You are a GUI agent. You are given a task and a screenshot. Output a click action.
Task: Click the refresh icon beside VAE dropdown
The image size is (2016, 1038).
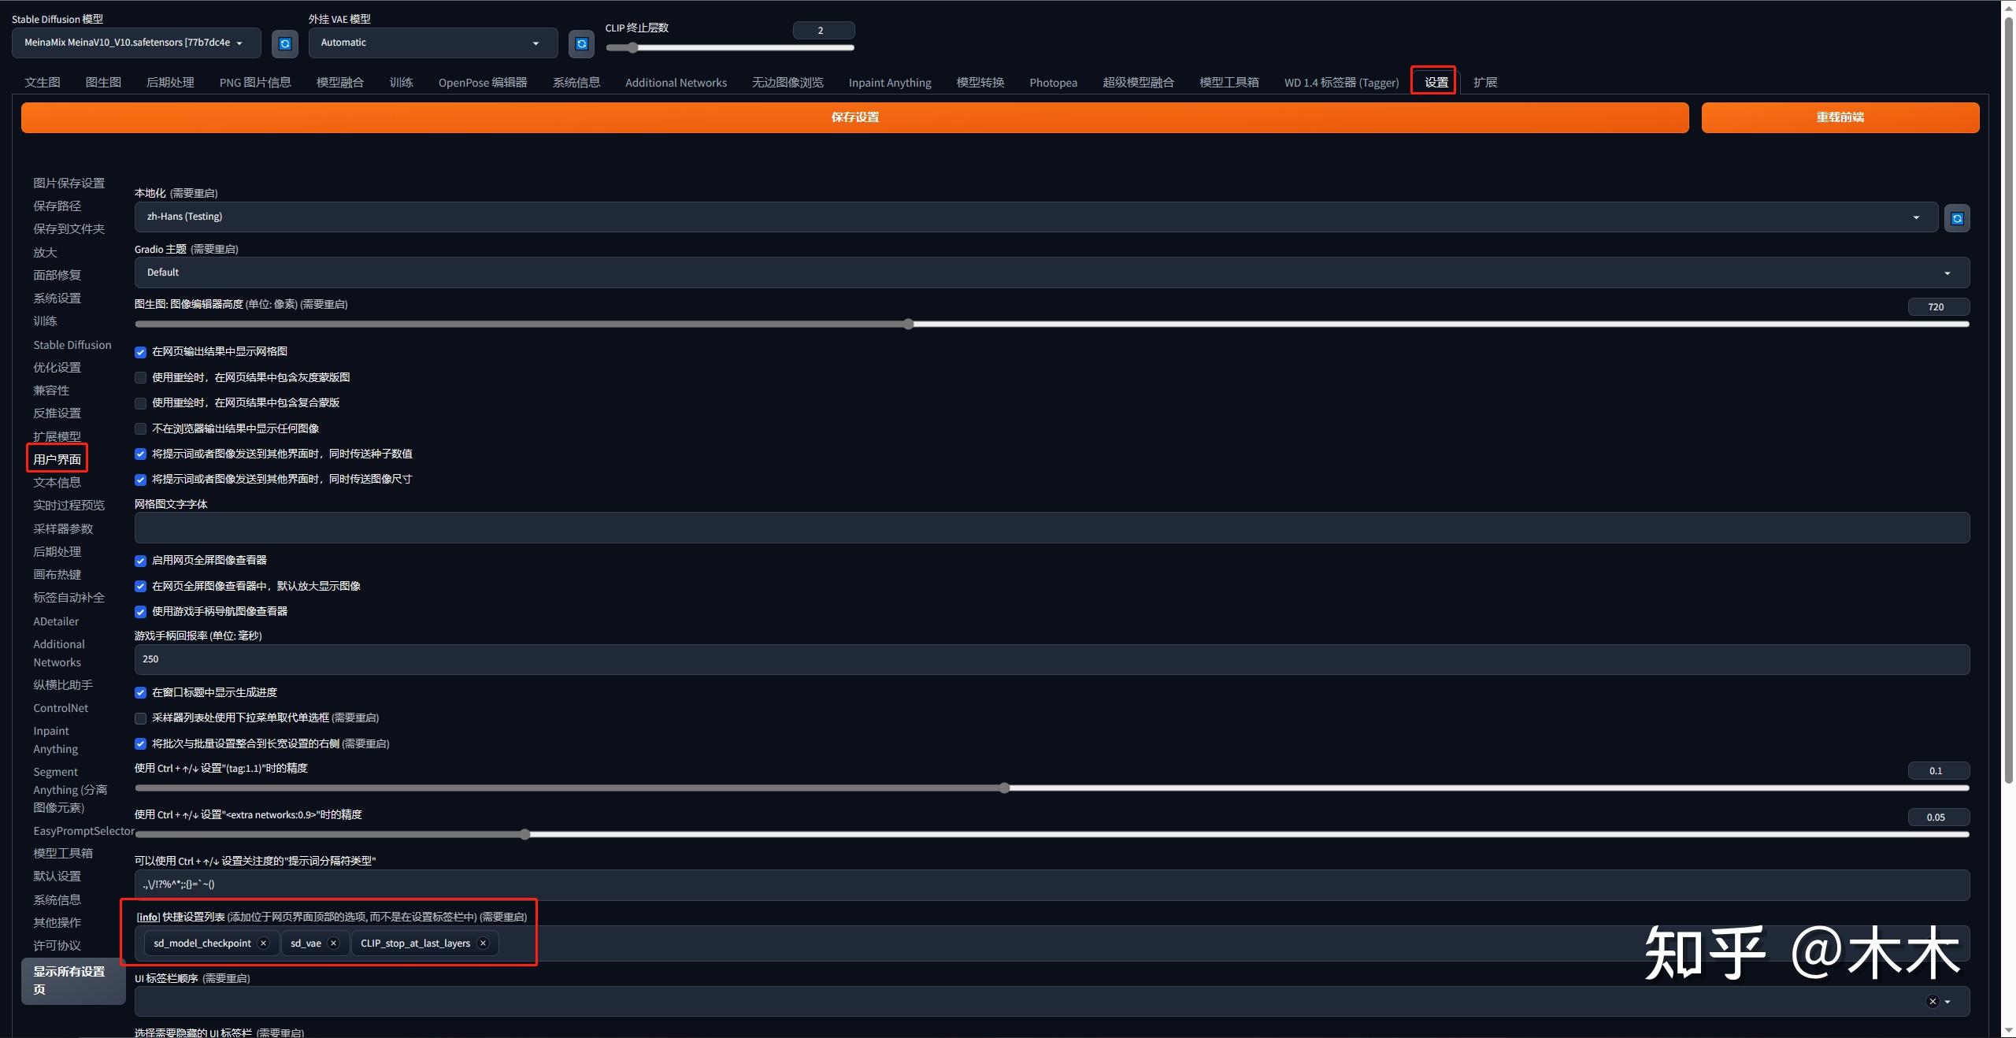[x=581, y=43]
